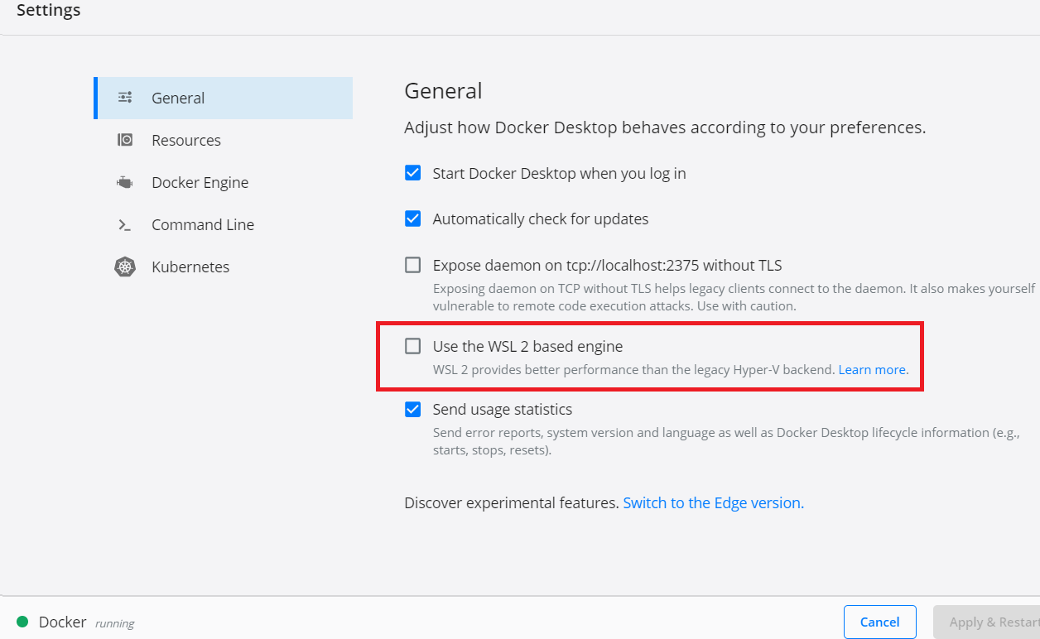Click the Kubernetes helm wheel icon
The width and height of the screenshot is (1040, 639).
(125, 267)
